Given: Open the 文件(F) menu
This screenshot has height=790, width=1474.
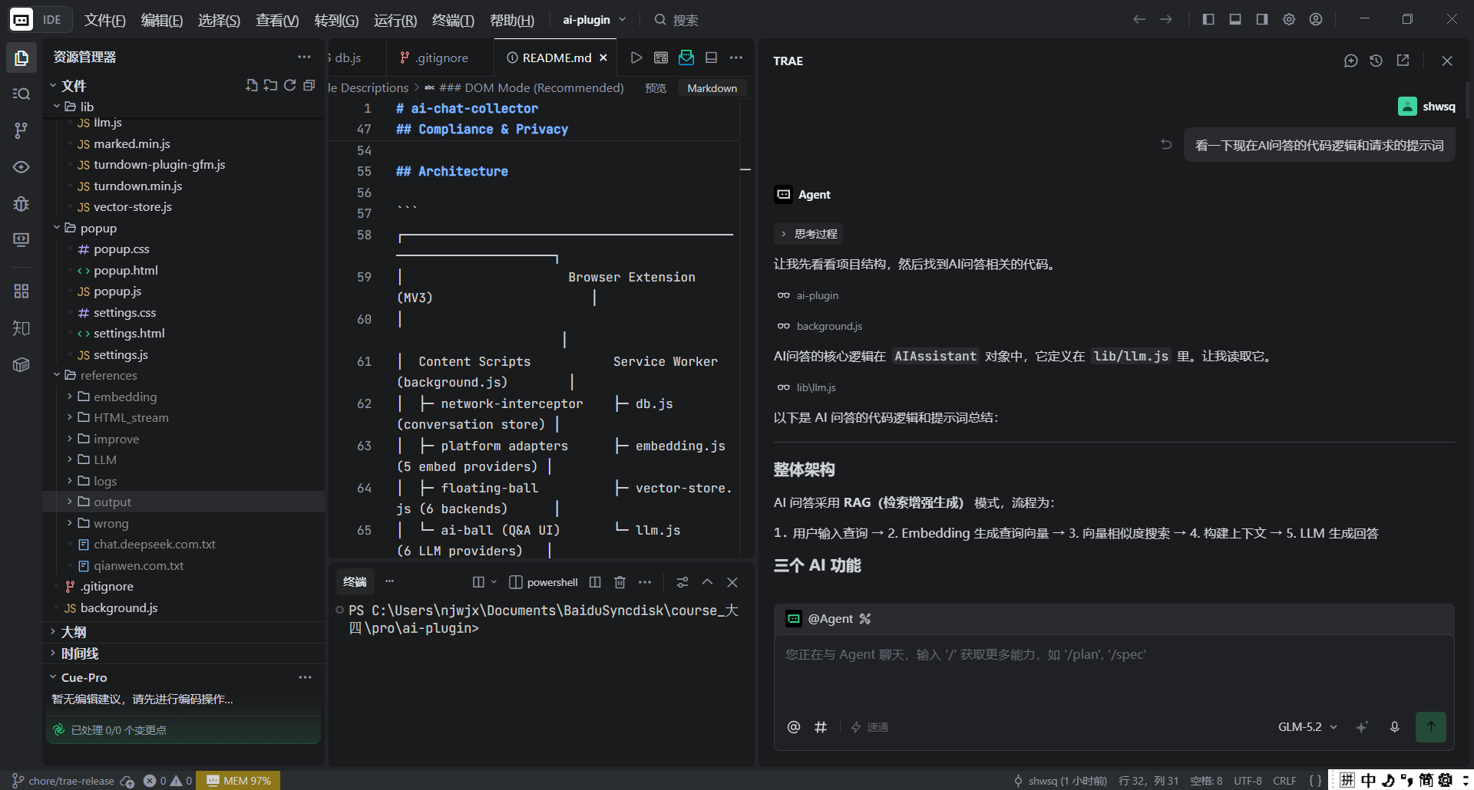Looking at the screenshot, I should 104,20.
